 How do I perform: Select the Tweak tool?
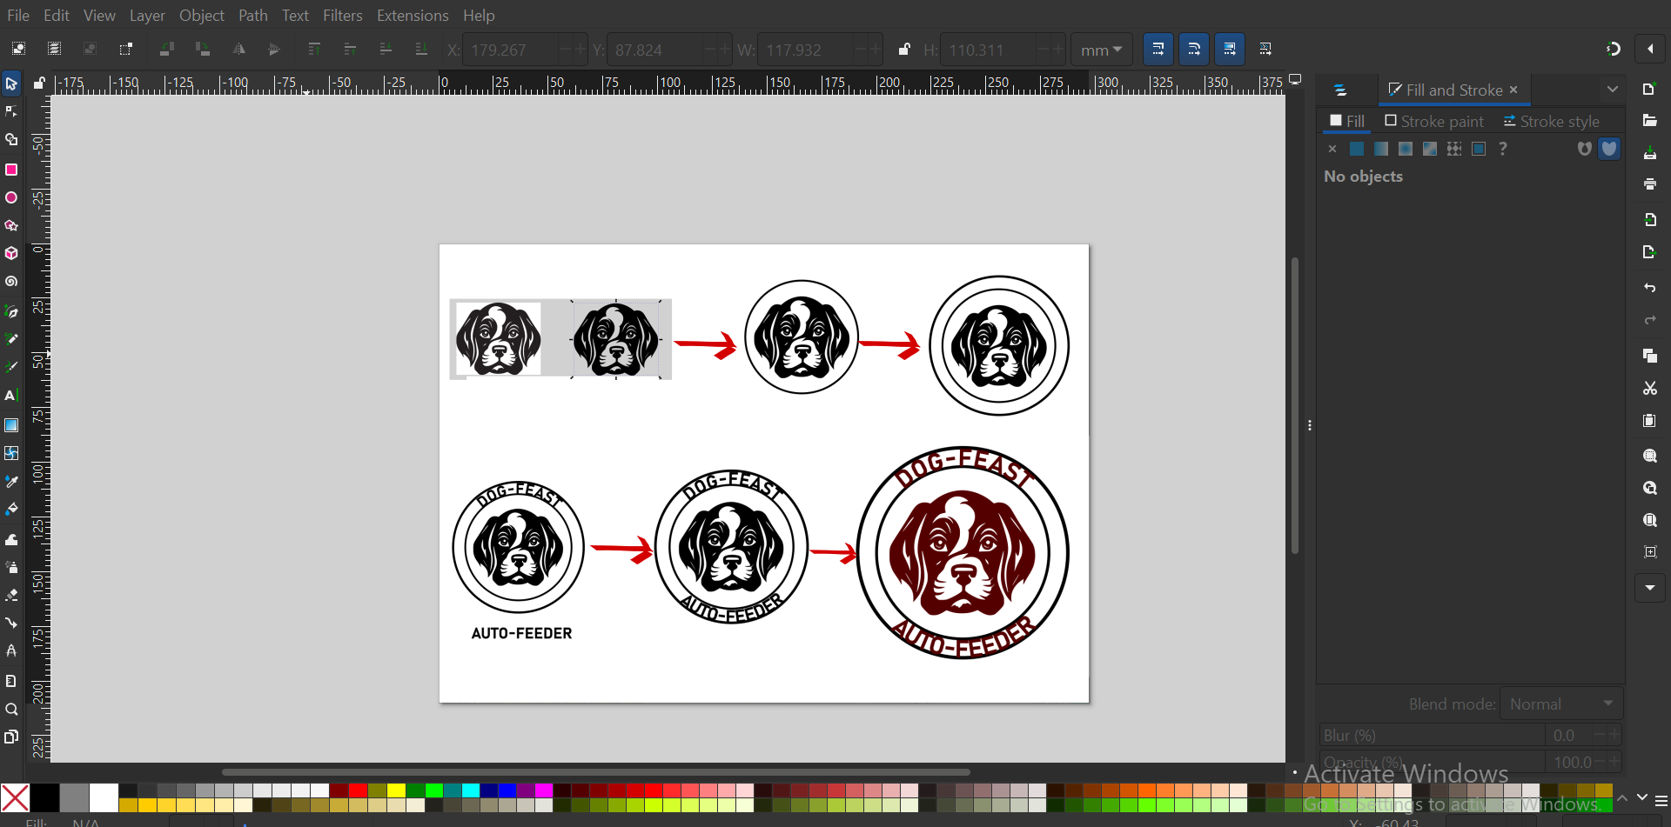click(11, 539)
